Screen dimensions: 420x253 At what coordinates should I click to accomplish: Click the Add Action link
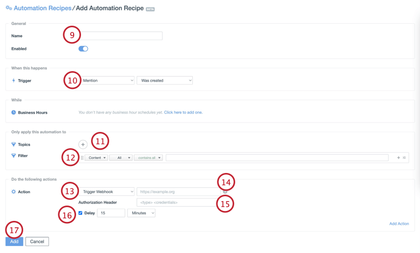click(x=399, y=223)
